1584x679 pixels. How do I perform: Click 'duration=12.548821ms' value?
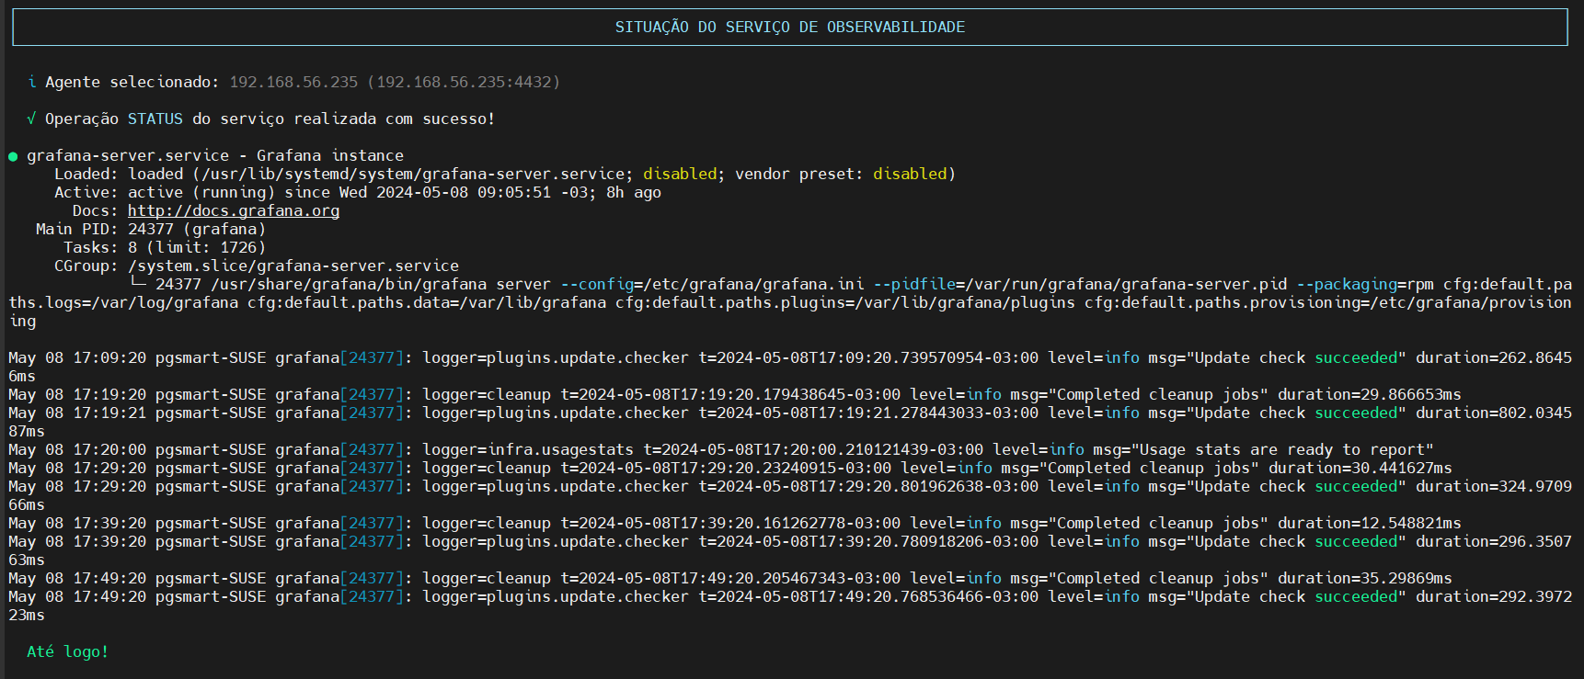coord(1370,523)
